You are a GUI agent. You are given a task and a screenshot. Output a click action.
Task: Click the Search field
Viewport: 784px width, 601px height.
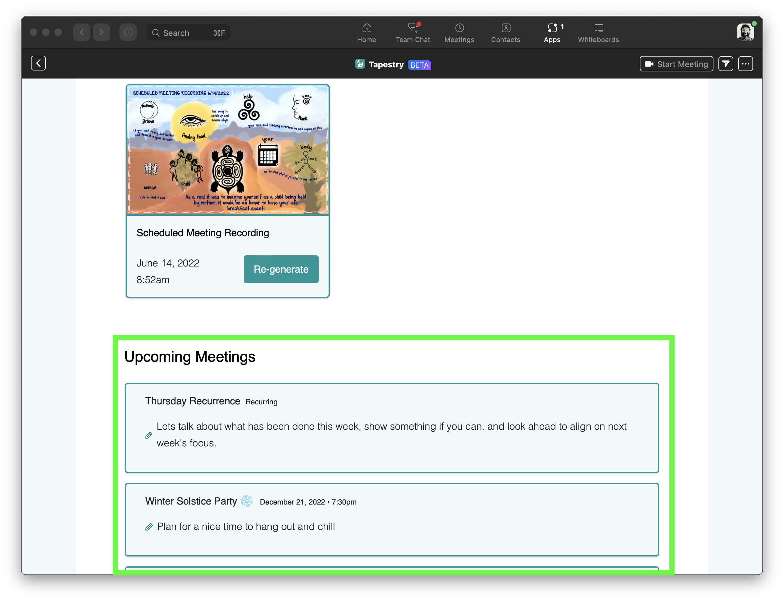pos(187,32)
